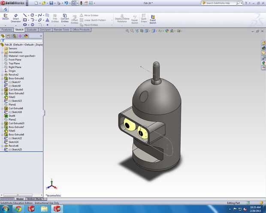Switch to the Motion Study 1 tab

34,199
